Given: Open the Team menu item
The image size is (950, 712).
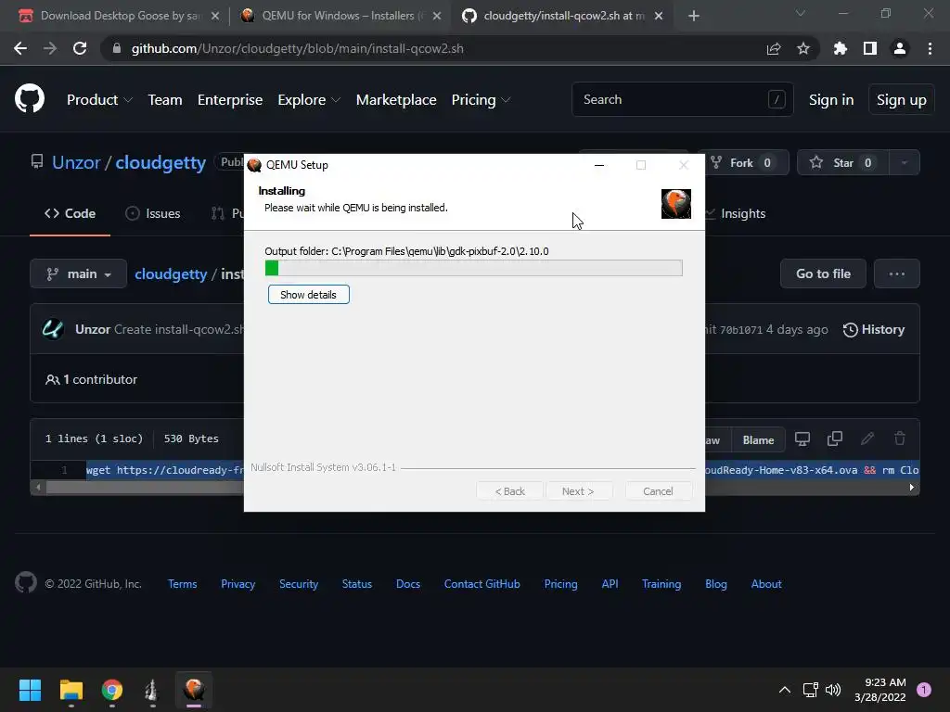Looking at the screenshot, I should tap(165, 100).
